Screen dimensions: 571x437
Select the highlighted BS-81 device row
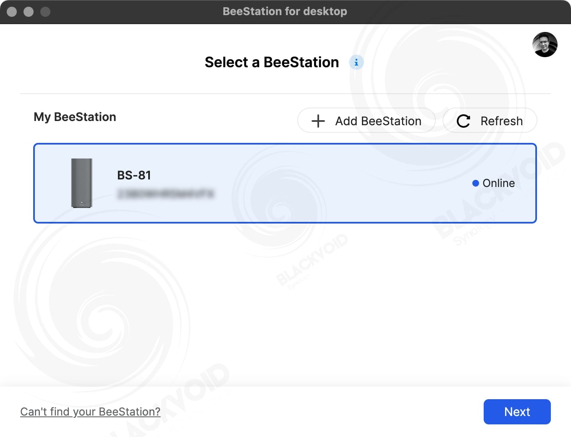(x=285, y=183)
